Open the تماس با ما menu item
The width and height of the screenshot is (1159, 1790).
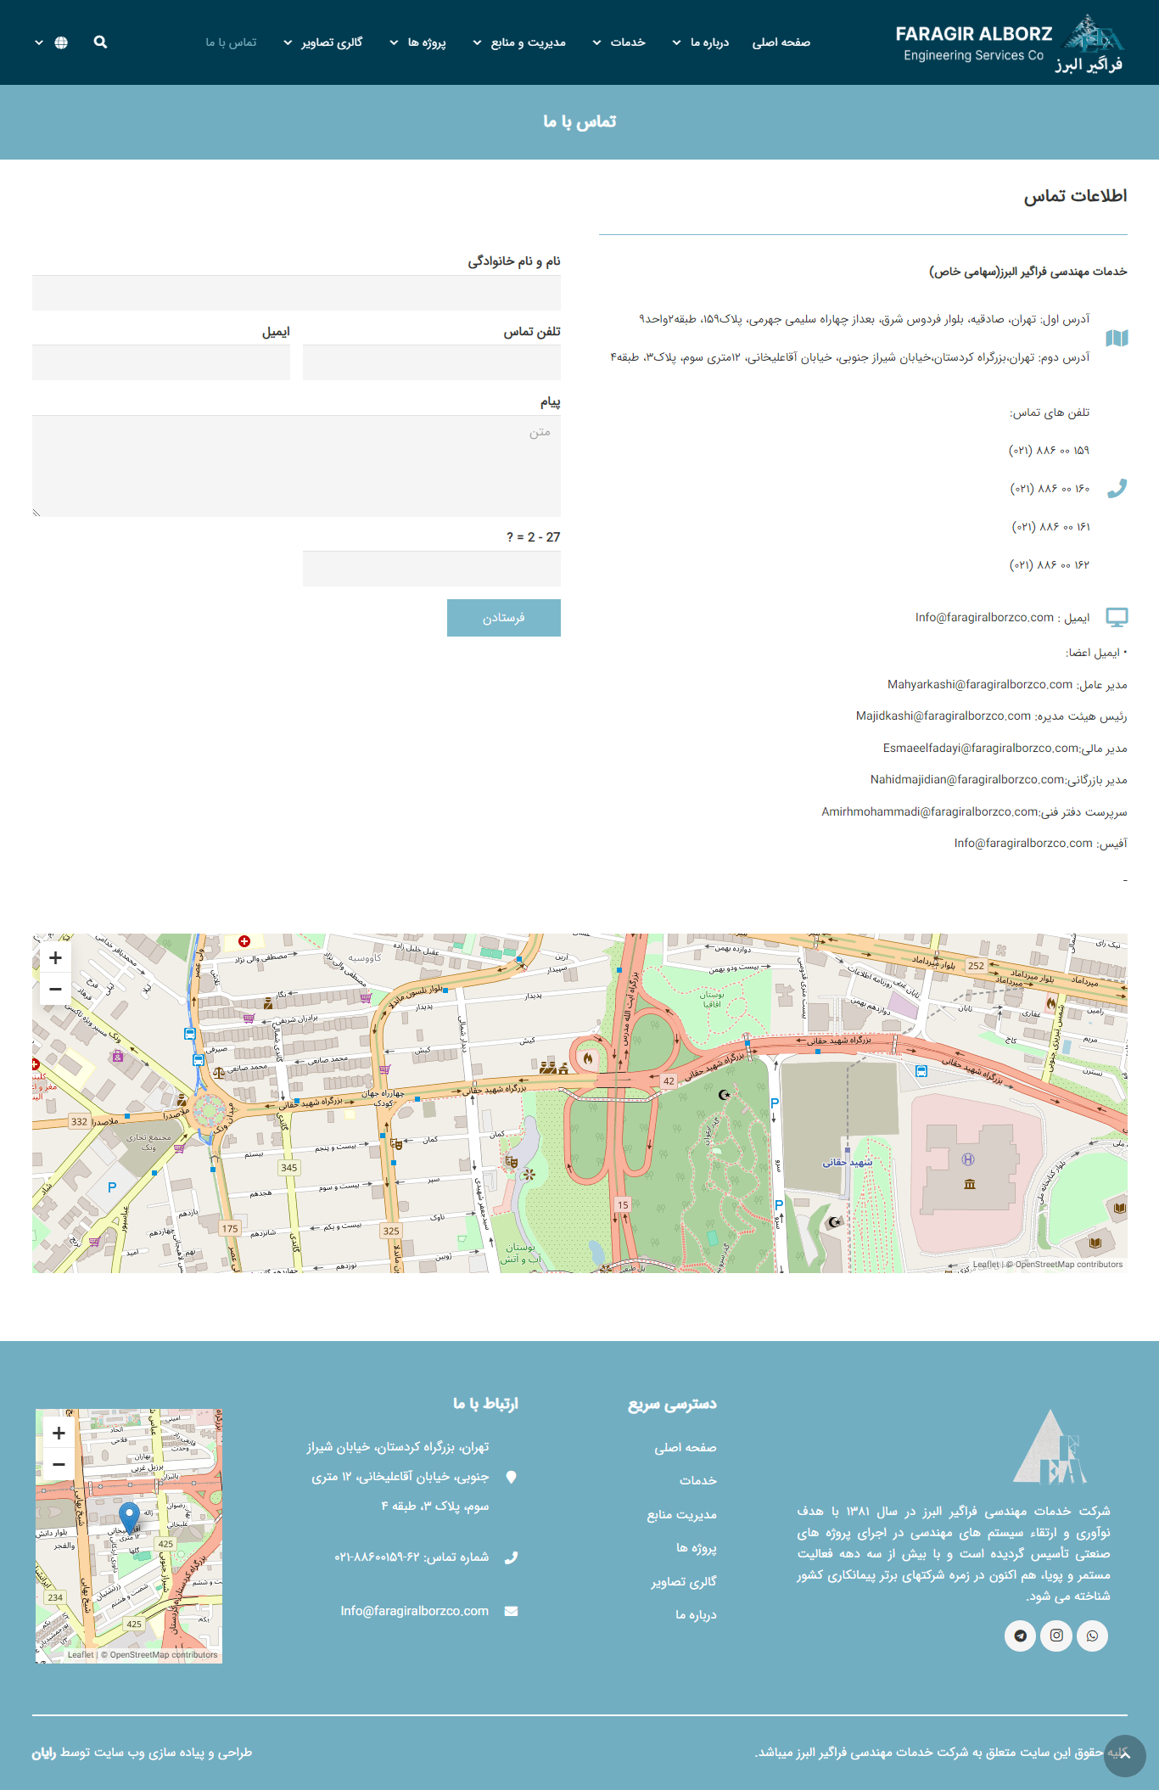[x=231, y=42]
